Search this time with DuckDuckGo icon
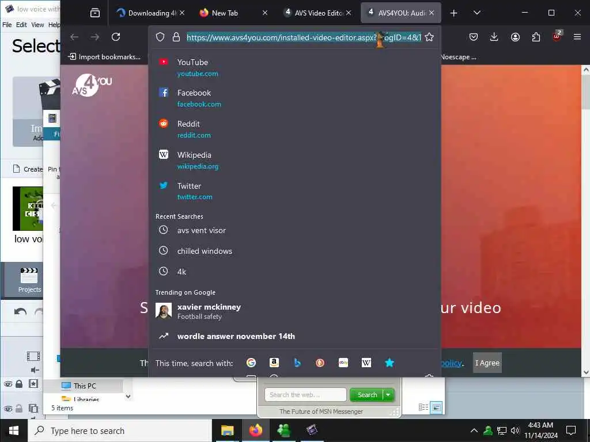This screenshot has width=590, height=442. [x=320, y=363]
